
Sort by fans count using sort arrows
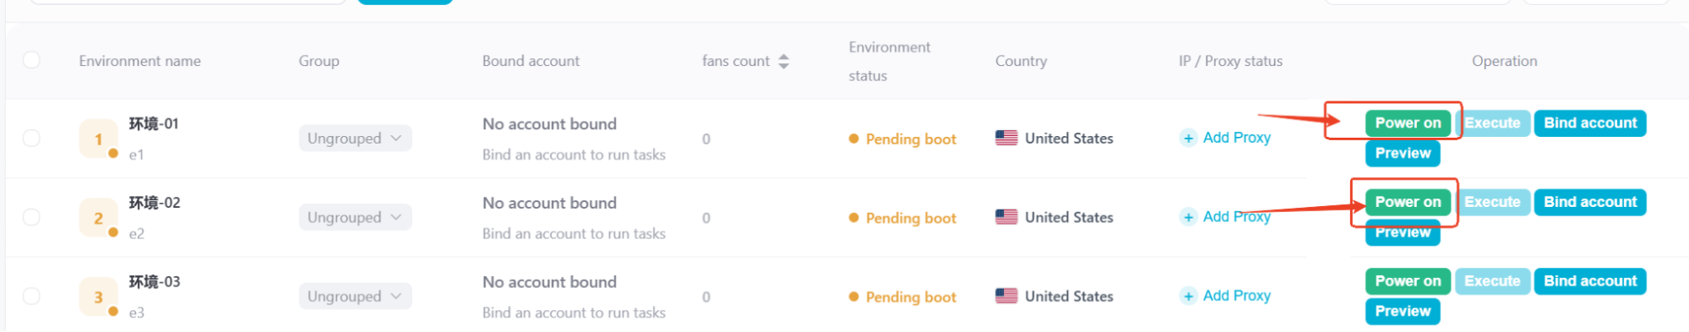pos(784,61)
